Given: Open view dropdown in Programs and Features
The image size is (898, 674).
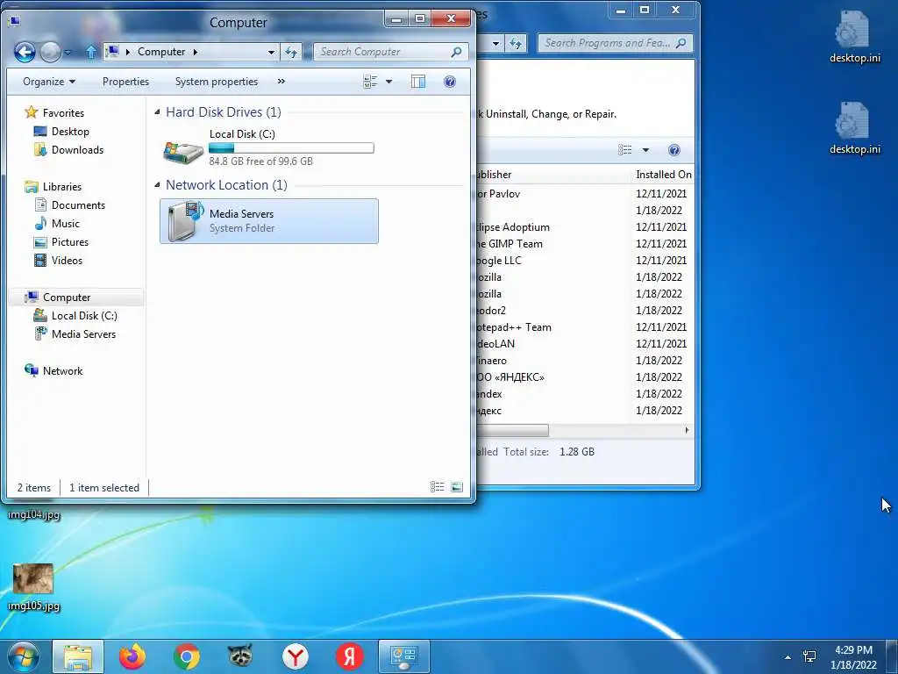Looking at the screenshot, I should [645, 150].
